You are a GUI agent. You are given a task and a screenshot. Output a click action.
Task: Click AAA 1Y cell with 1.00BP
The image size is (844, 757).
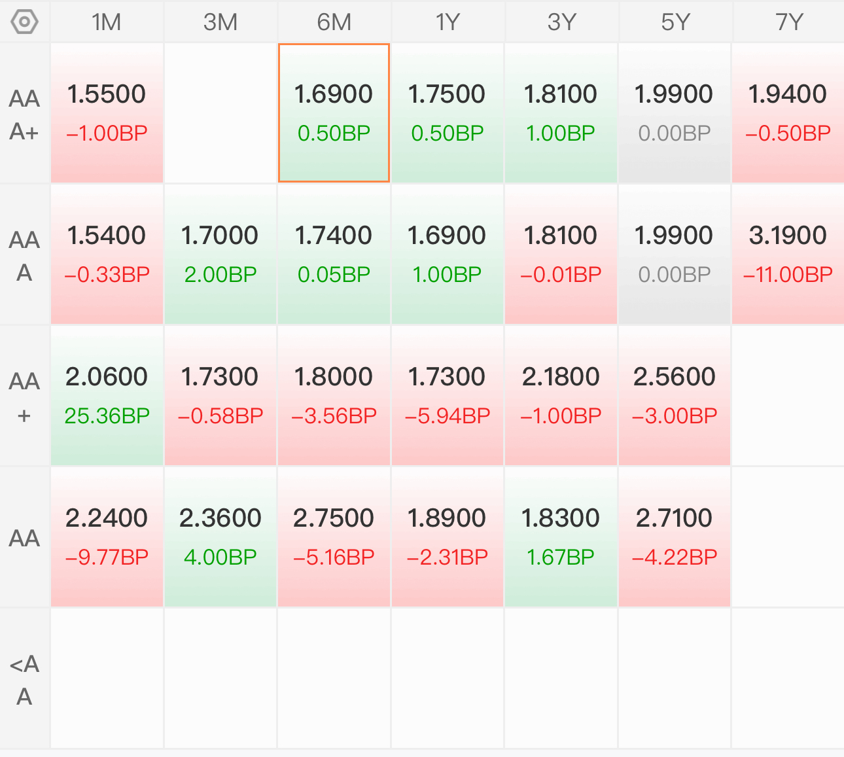pyautogui.click(x=448, y=255)
